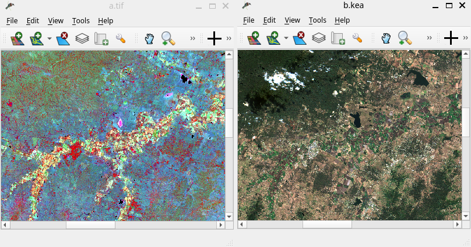Click Remove Layer icon in b.kea window
Screen dimensions: 471x247
pos(300,38)
